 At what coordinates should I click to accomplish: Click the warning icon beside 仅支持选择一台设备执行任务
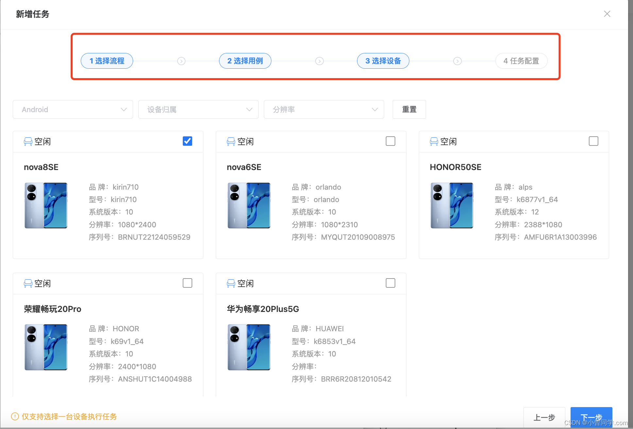click(x=15, y=416)
